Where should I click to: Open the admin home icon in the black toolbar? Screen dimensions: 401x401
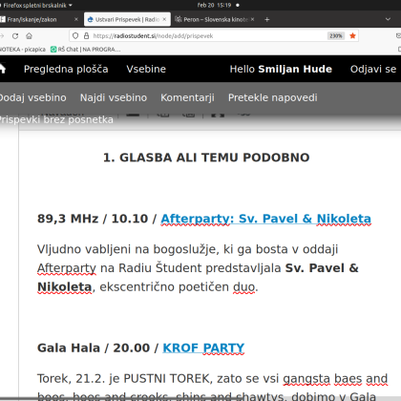2,69
